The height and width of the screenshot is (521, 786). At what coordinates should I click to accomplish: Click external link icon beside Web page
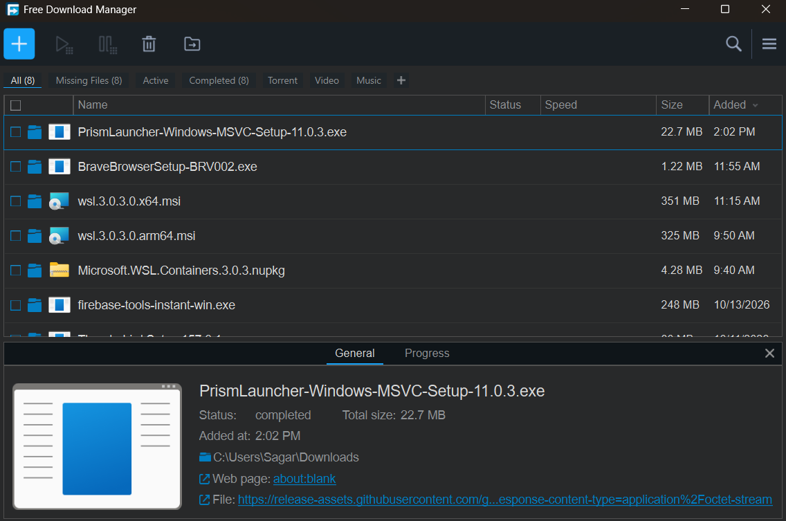coord(205,479)
